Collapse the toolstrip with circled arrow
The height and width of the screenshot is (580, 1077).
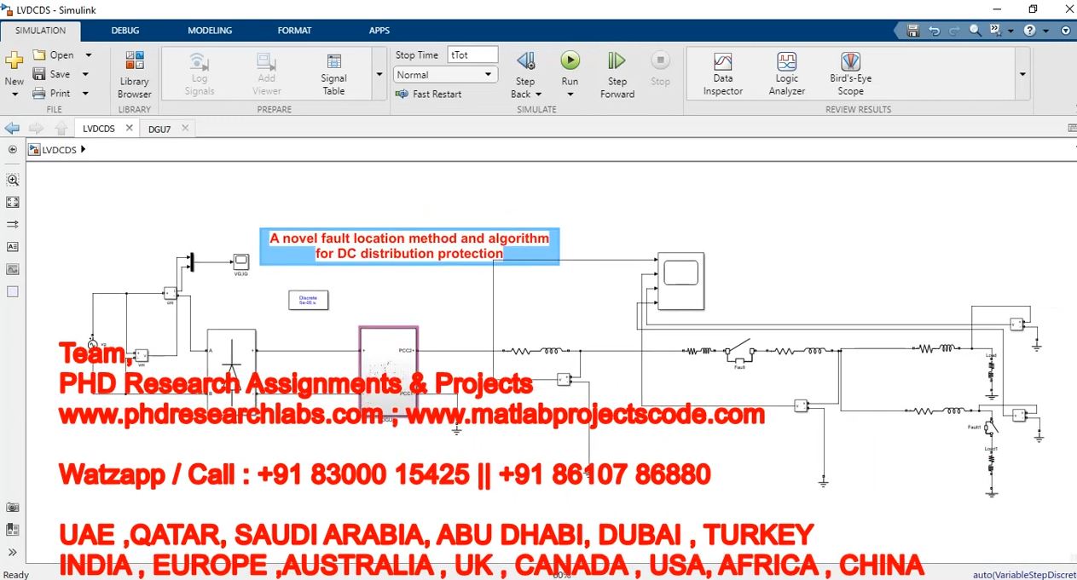1065,31
